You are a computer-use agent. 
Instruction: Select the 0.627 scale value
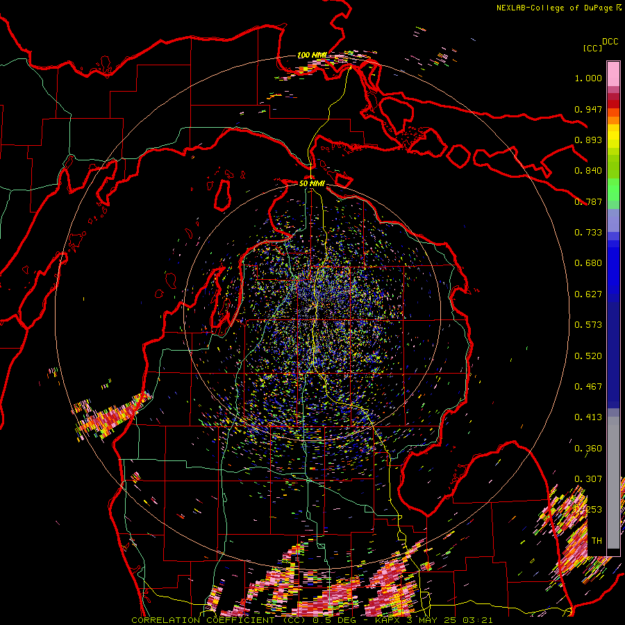(x=588, y=294)
